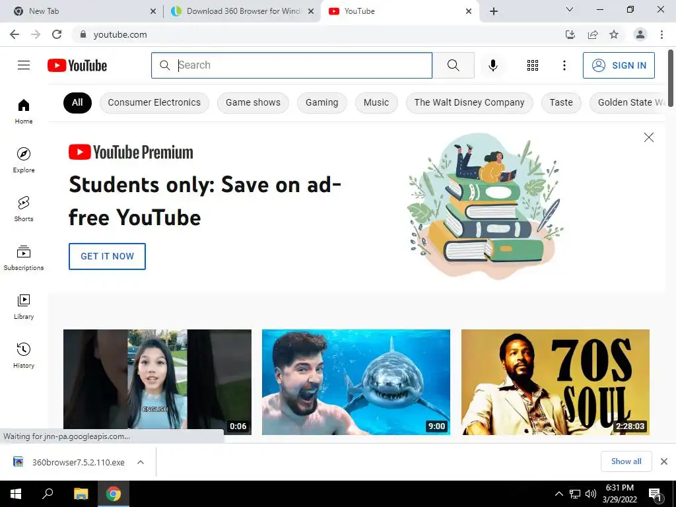Viewport: 676px width, 507px height.
Task: Click GET IT NOW button
Action: 107,256
